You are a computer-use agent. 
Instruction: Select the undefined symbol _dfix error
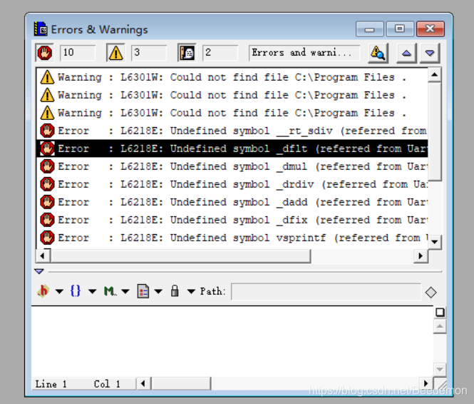pos(232,220)
